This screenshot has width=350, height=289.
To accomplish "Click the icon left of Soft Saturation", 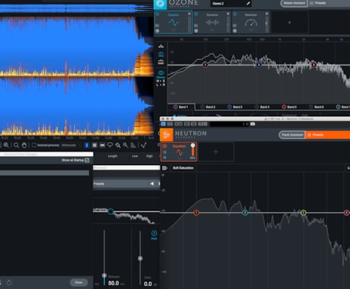I will (165, 168).
